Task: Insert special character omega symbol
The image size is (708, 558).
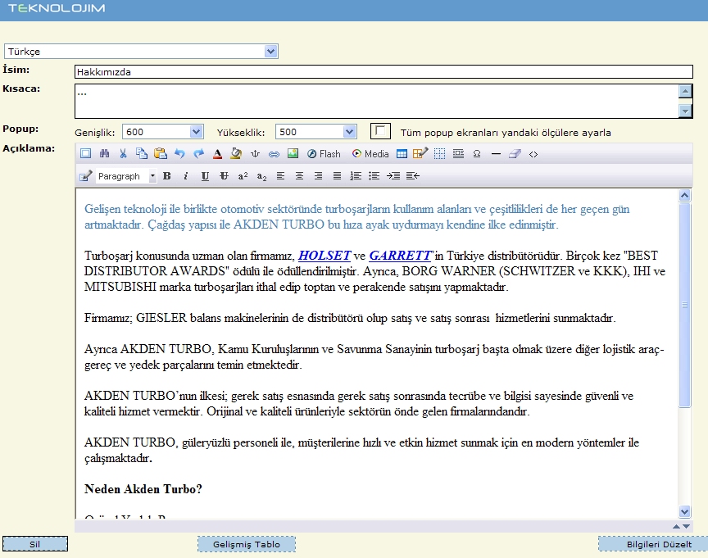Action: (x=477, y=154)
